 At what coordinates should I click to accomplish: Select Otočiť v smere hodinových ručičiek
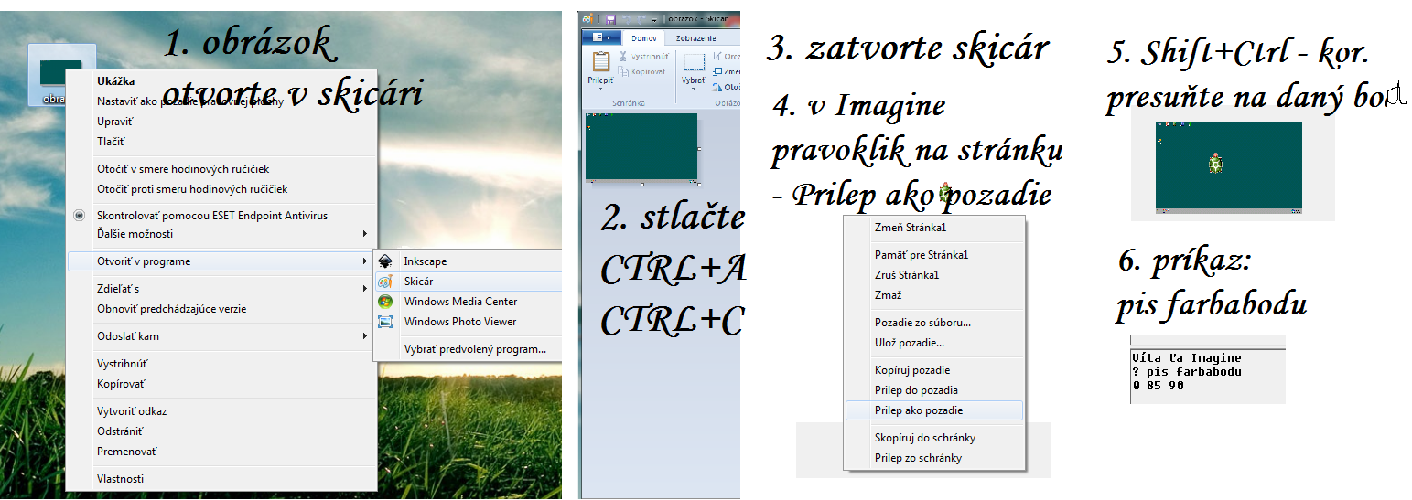pyautogui.click(x=183, y=169)
